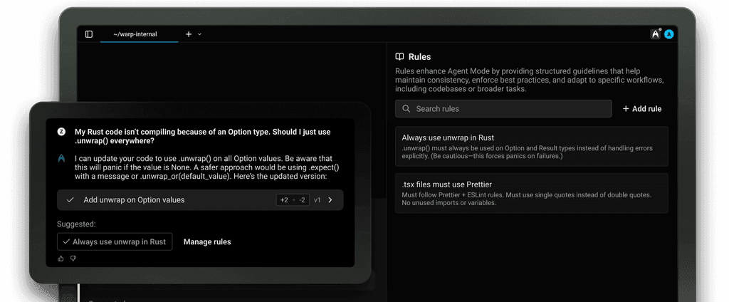Click the -2 removed lines indicator
The image size is (729, 302).
point(302,200)
